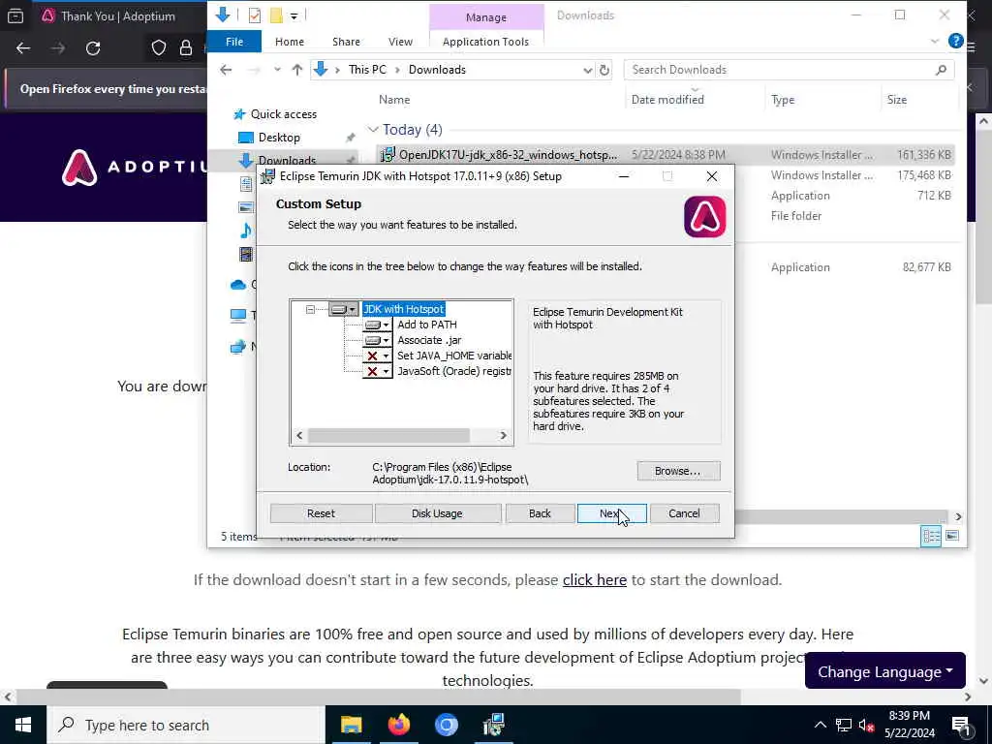Open the Associate .jar feature dropdown
This screenshot has width=992, height=744.
click(x=377, y=340)
